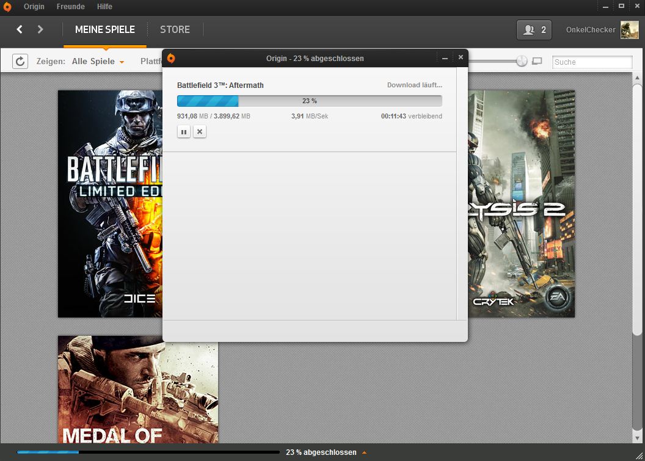Image resolution: width=645 pixels, height=461 pixels.
Task: Click the 00:11:43 verbleibend time text
Action: [x=411, y=117]
